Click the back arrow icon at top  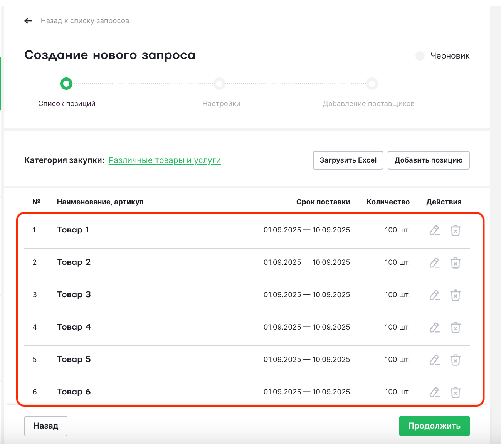28,21
